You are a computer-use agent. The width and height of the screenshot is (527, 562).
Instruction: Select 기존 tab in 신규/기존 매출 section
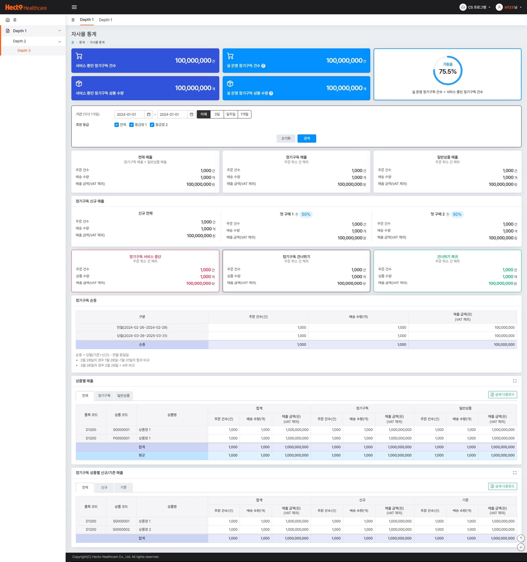[124, 487]
